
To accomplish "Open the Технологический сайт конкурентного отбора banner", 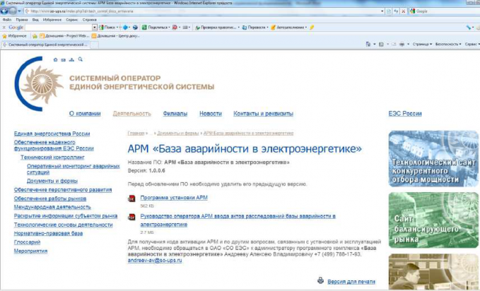I will (433, 159).
